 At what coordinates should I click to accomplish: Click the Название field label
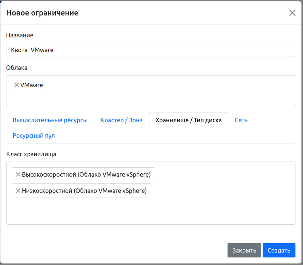(20, 35)
